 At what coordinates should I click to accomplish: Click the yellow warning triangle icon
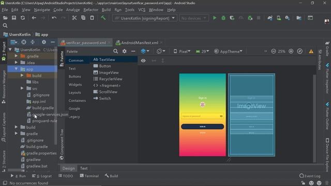(x=311, y=52)
